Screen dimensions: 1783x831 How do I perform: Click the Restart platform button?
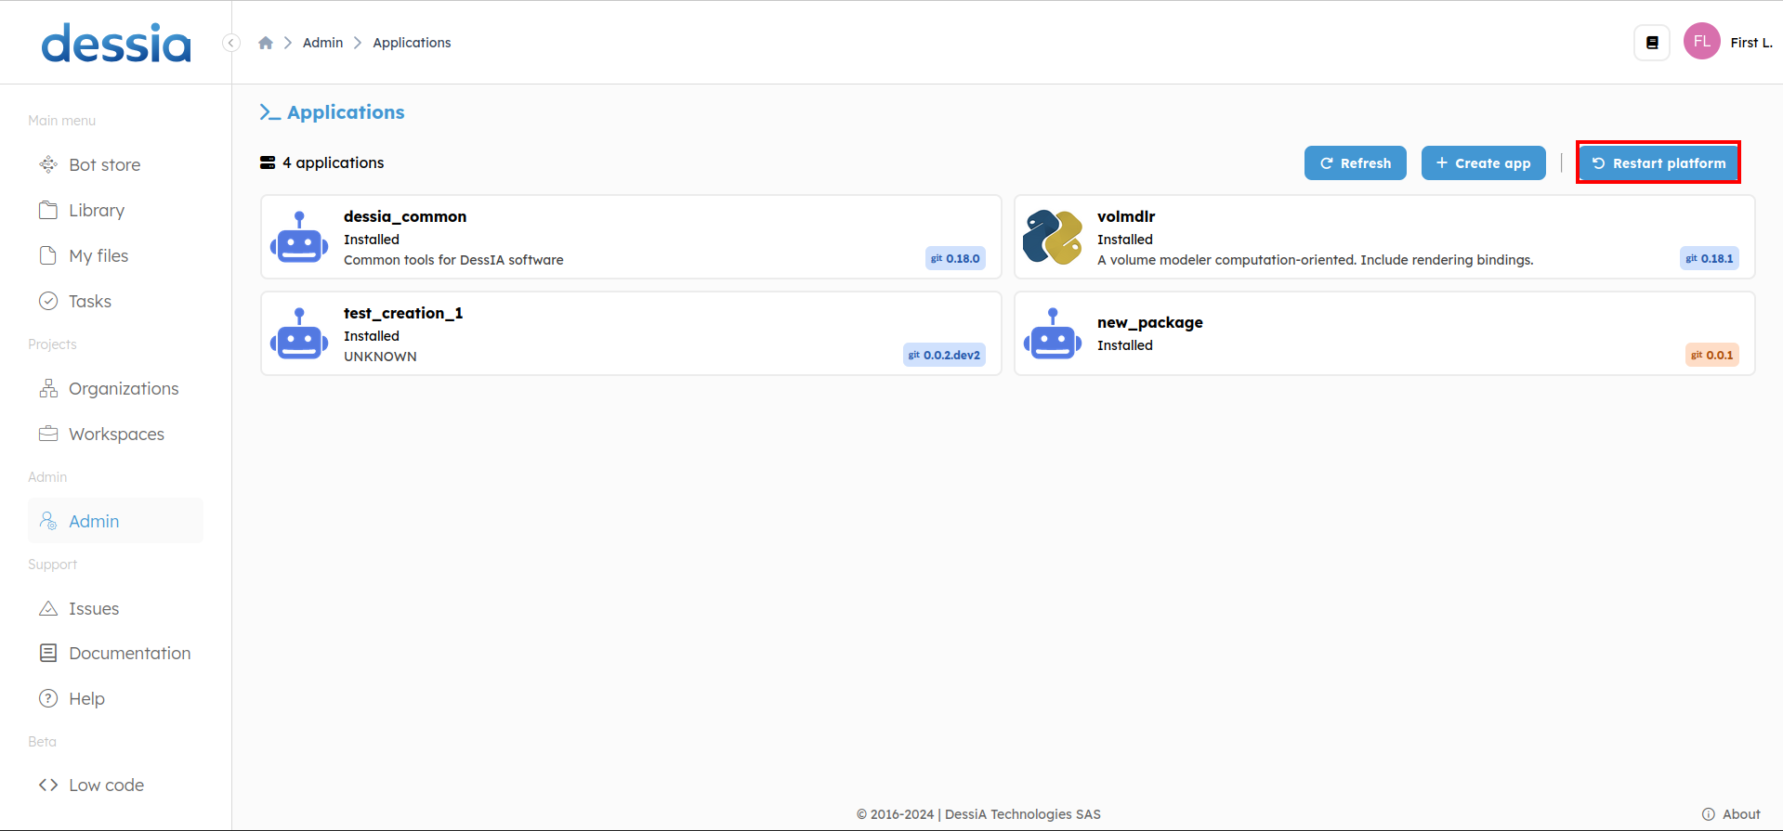pos(1658,163)
